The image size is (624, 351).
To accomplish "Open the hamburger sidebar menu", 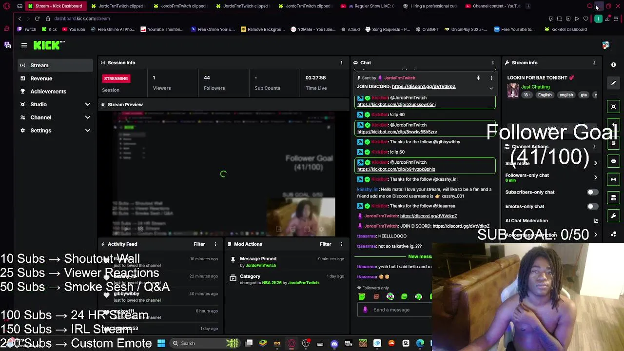I will tap(24, 45).
